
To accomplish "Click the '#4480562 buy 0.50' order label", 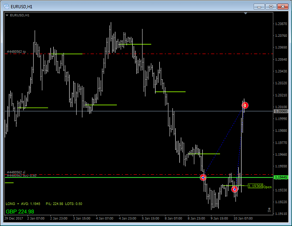I will 21,176.
